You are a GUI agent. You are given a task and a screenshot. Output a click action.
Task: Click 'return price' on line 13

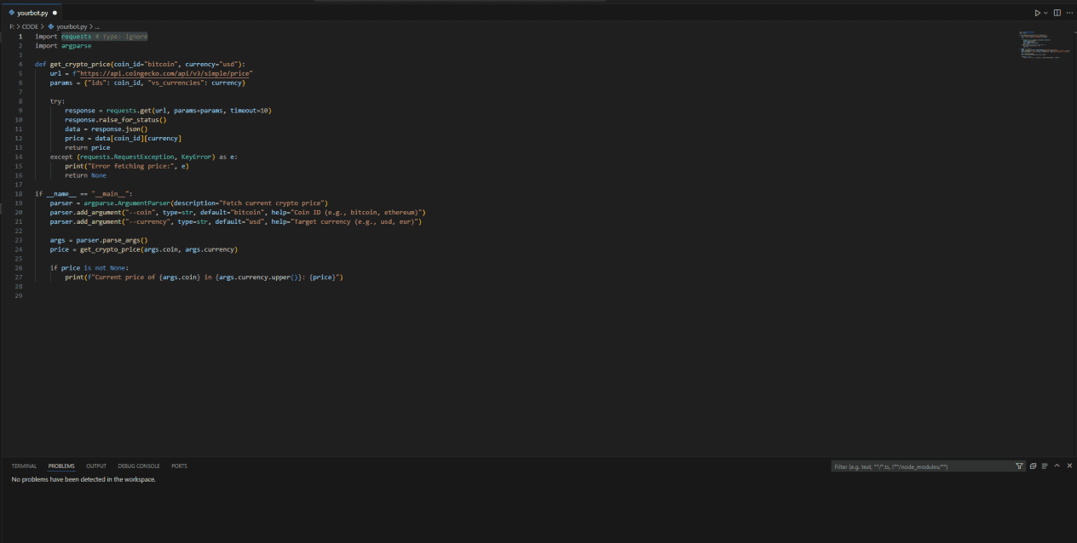tap(87, 147)
